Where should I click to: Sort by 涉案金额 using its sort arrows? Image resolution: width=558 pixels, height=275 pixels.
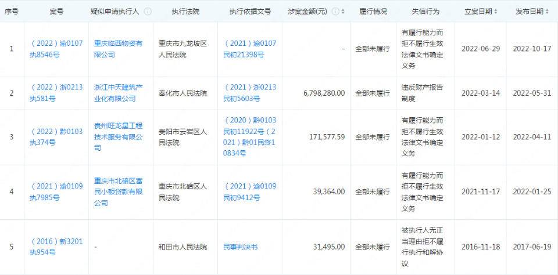click(x=343, y=12)
